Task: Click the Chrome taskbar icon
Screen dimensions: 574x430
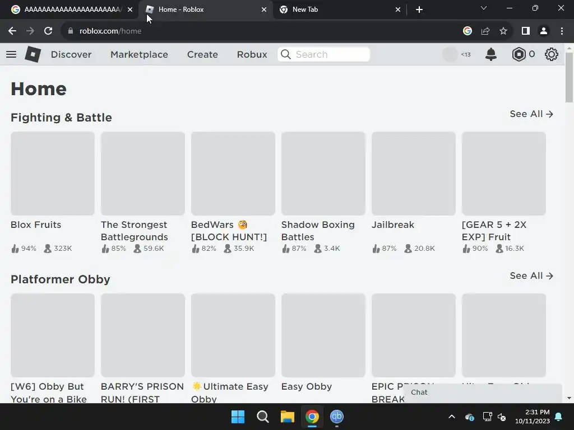Action: pyautogui.click(x=312, y=417)
